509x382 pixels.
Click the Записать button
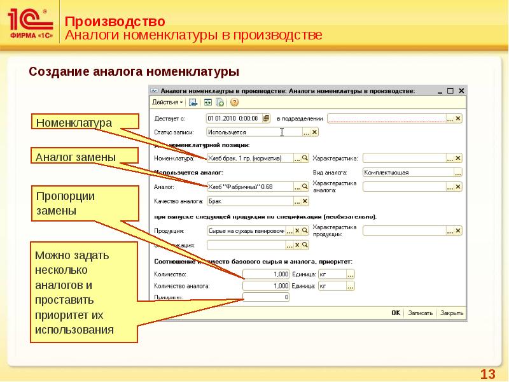pyautogui.click(x=420, y=313)
